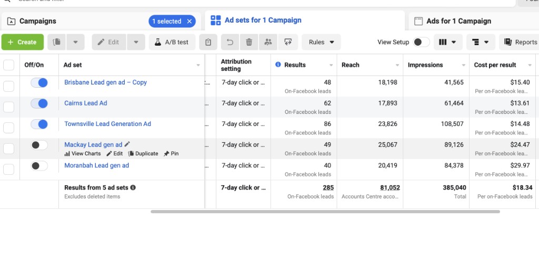Click the greyed Edit toolbar button

[x=109, y=42]
